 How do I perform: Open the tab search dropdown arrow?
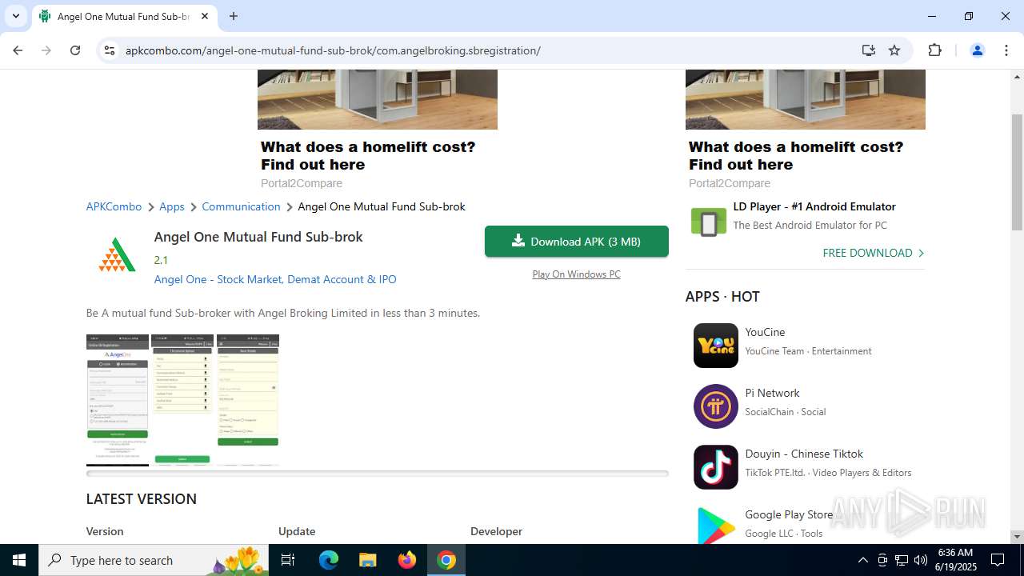[15, 16]
